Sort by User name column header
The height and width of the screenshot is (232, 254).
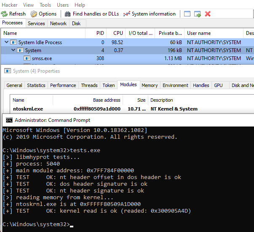tap(214, 33)
